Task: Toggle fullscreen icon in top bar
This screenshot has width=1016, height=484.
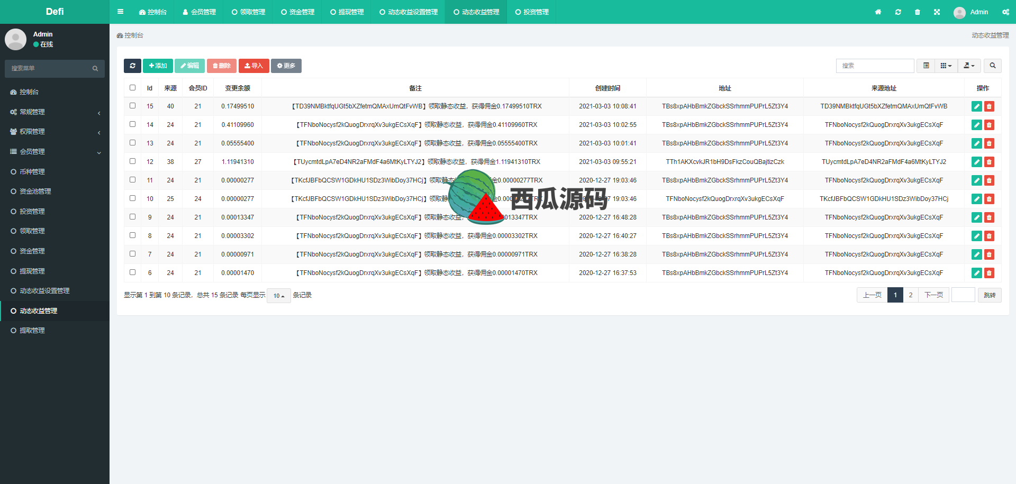Action: point(937,12)
